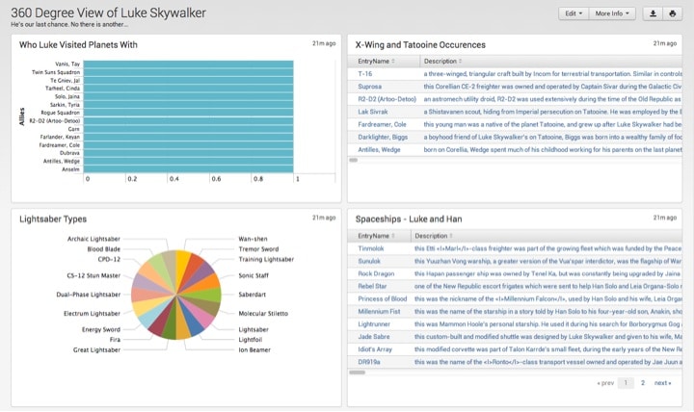The width and height of the screenshot is (694, 412).
Task: Open the R2-D2 (Artoo-Detoo) table entry
Action: (387, 99)
